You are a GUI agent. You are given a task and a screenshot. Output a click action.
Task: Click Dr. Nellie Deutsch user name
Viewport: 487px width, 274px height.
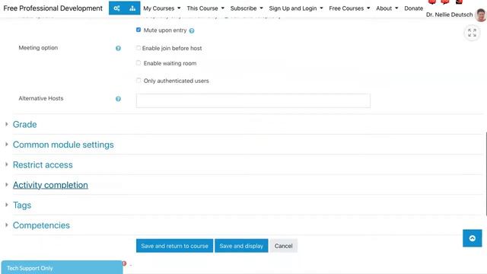[x=449, y=14]
